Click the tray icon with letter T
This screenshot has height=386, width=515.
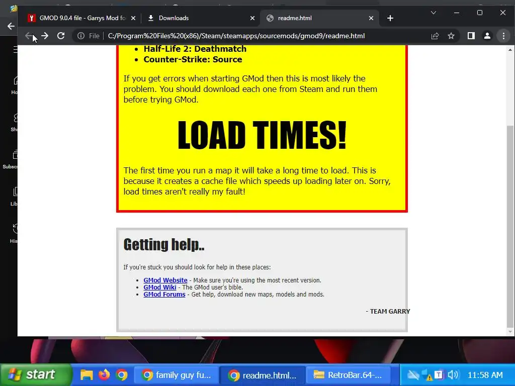[x=439, y=374]
